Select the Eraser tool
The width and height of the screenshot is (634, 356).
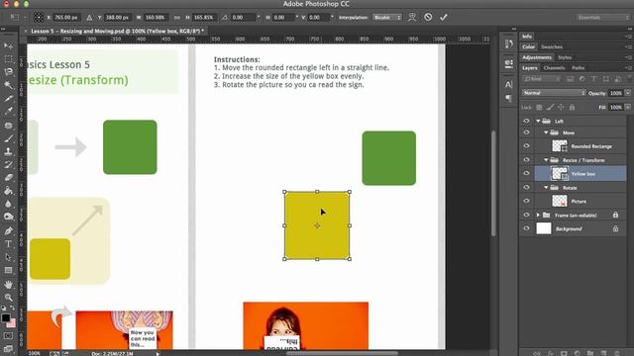[x=8, y=177]
